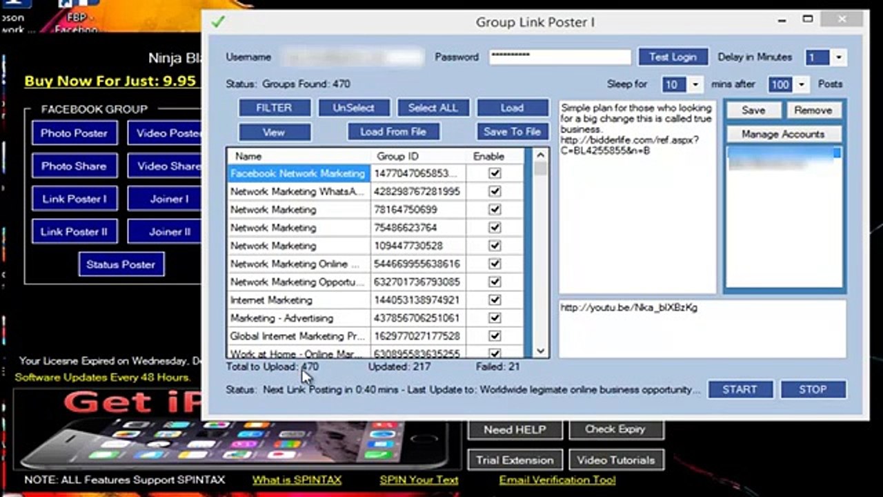This screenshot has height=497, width=883.
Task: Click Select ALL groups button
Action: coord(433,108)
